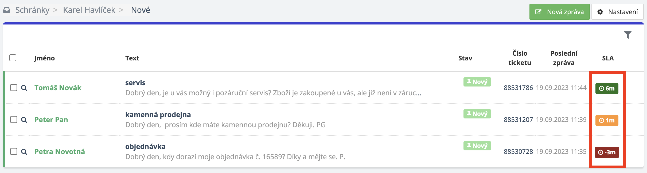Open magnifier preview for Tomáš Novák
The height and width of the screenshot is (173, 647).
pos(24,88)
